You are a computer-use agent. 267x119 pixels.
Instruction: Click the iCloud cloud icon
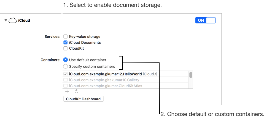click(13, 21)
